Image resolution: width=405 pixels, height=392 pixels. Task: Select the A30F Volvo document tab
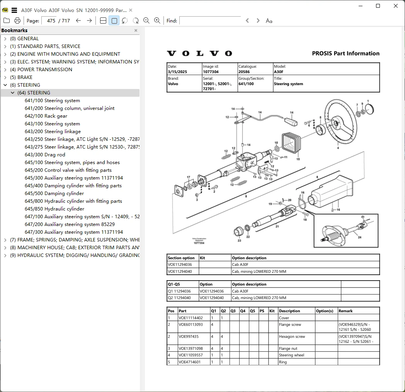[74, 10]
